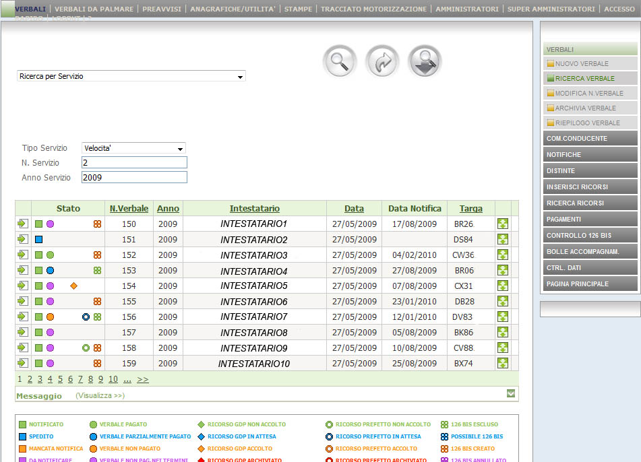641x462 pixels.
Task: Open the row arrow icon for verbale 153
Action: 23,271
